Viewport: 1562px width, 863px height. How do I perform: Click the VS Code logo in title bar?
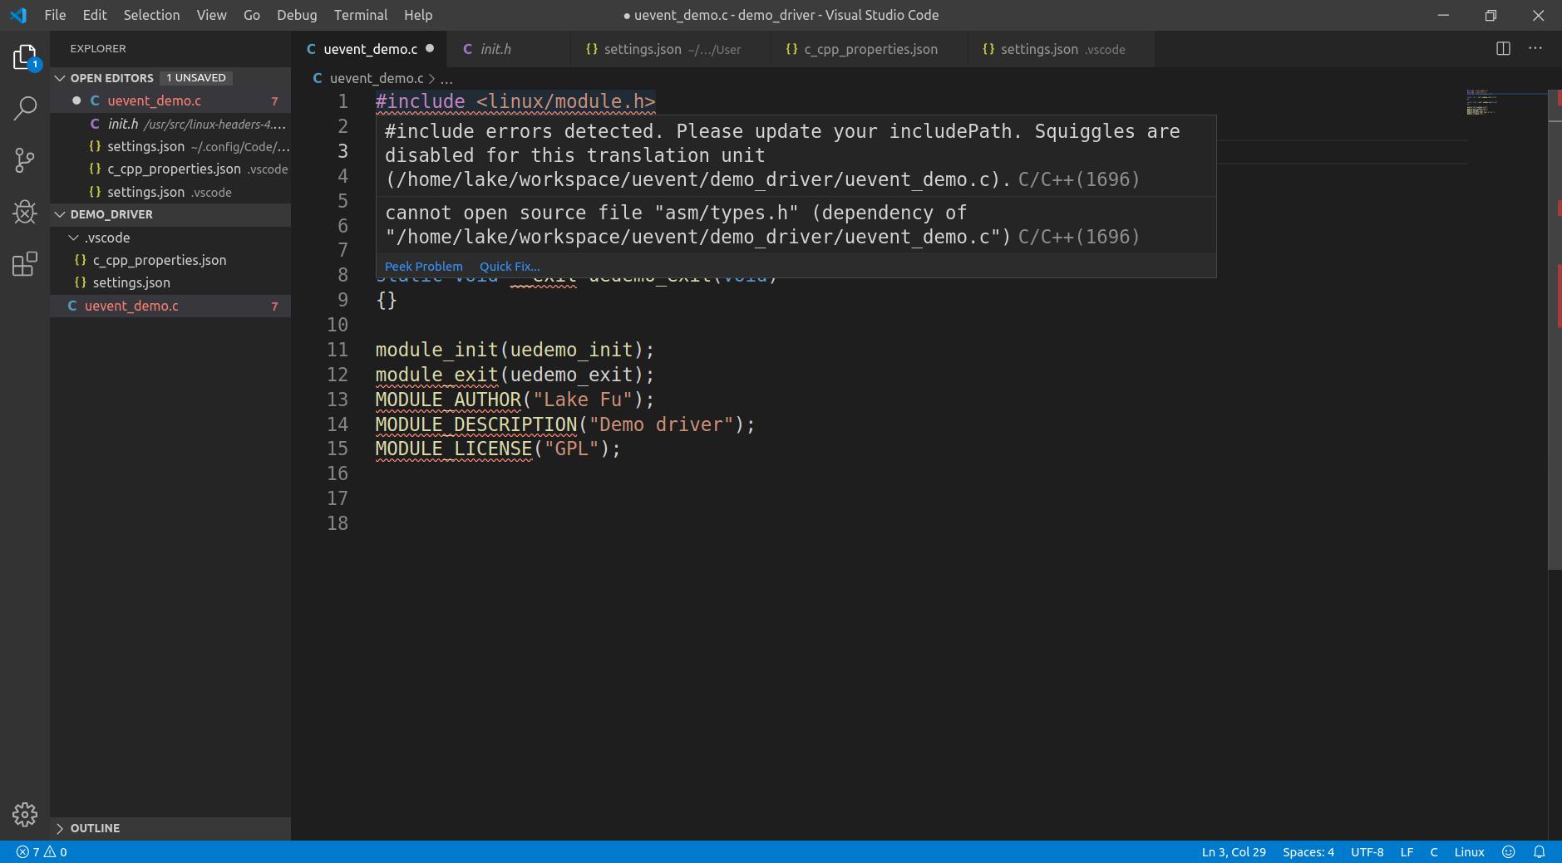point(18,15)
